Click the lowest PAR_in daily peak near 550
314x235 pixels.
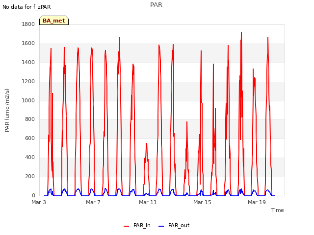click(x=146, y=143)
